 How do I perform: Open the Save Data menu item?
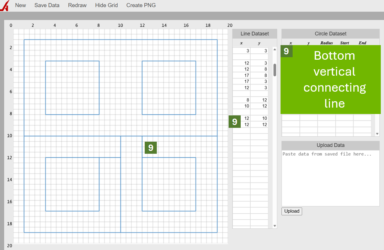coord(47,5)
